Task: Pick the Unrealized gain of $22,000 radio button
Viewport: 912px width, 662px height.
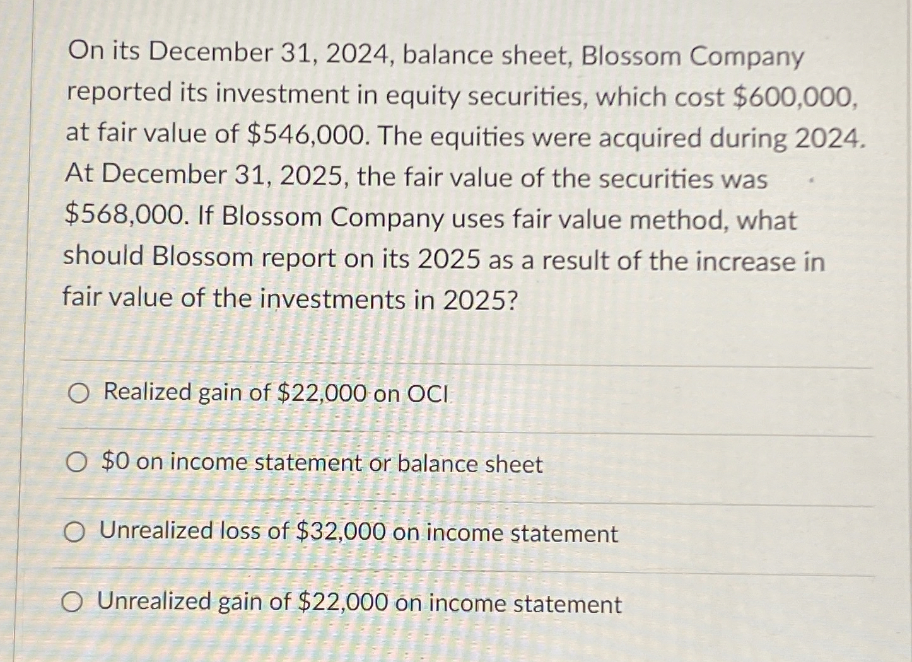Action: pyautogui.click(x=72, y=603)
